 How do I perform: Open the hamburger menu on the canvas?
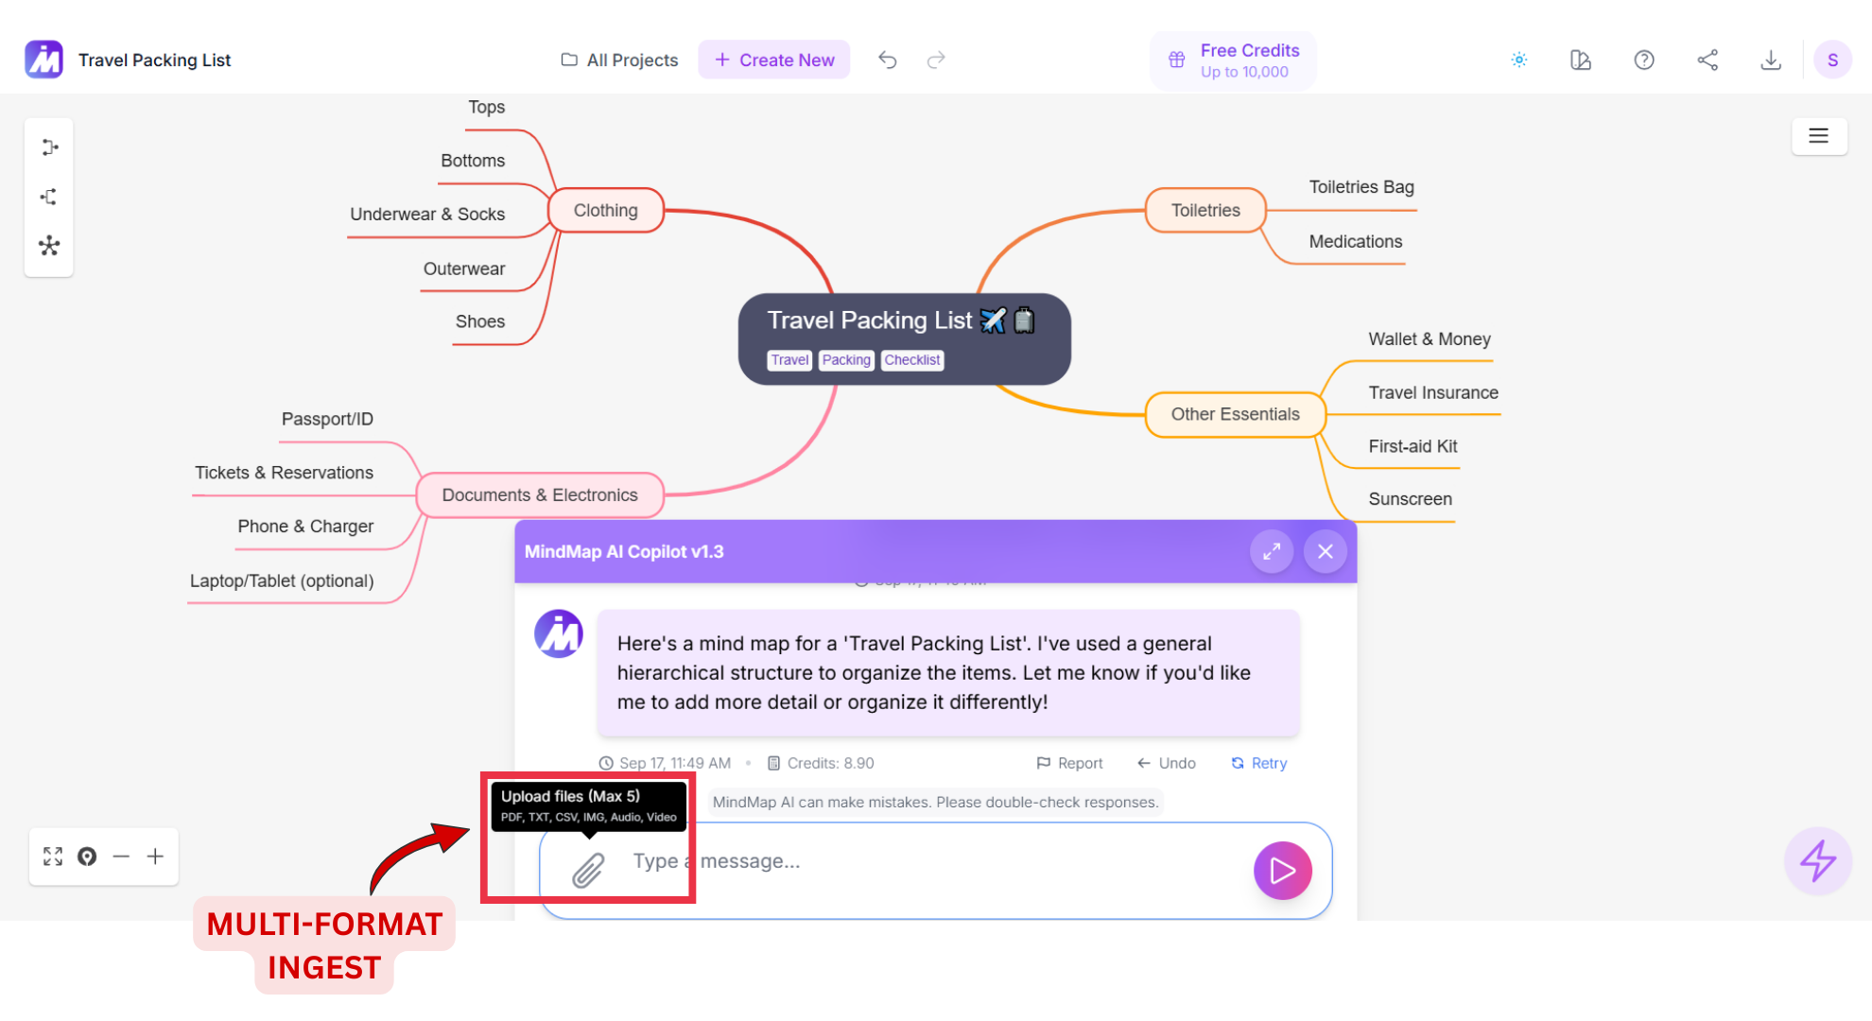pyautogui.click(x=1818, y=136)
